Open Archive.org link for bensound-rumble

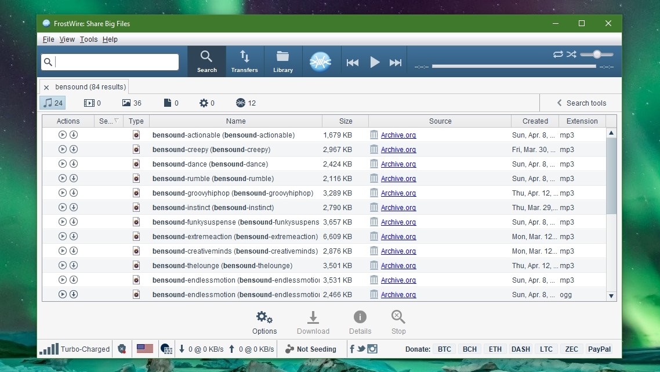click(x=398, y=179)
